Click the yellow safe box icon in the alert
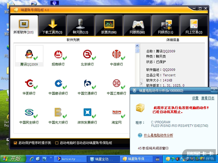 click(x=140, y=108)
